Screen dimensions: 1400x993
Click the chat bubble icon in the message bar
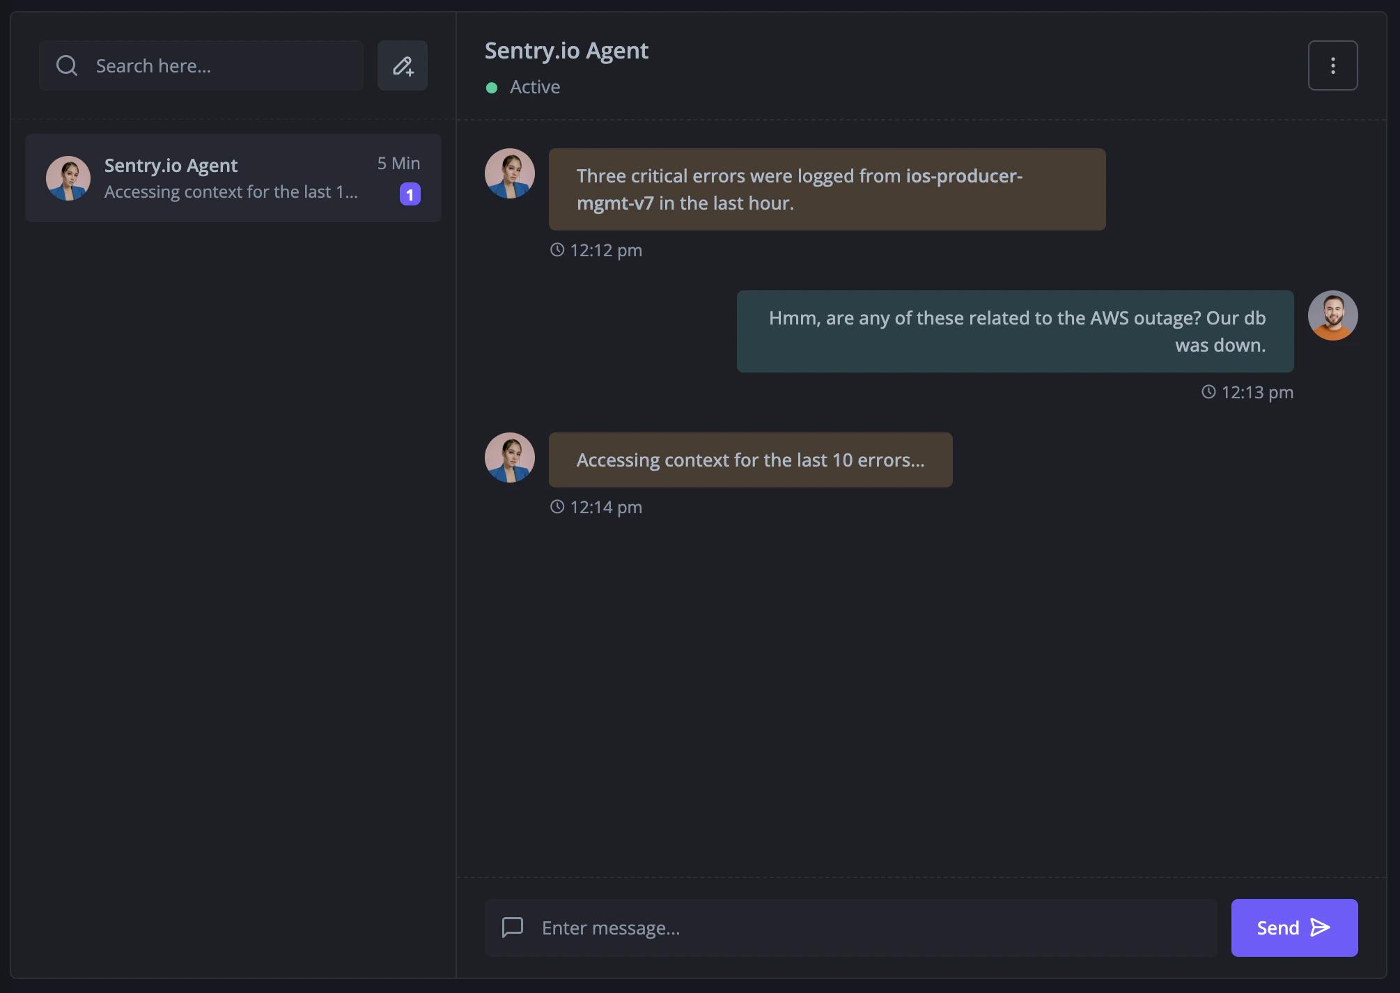click(x=513, y=927)
